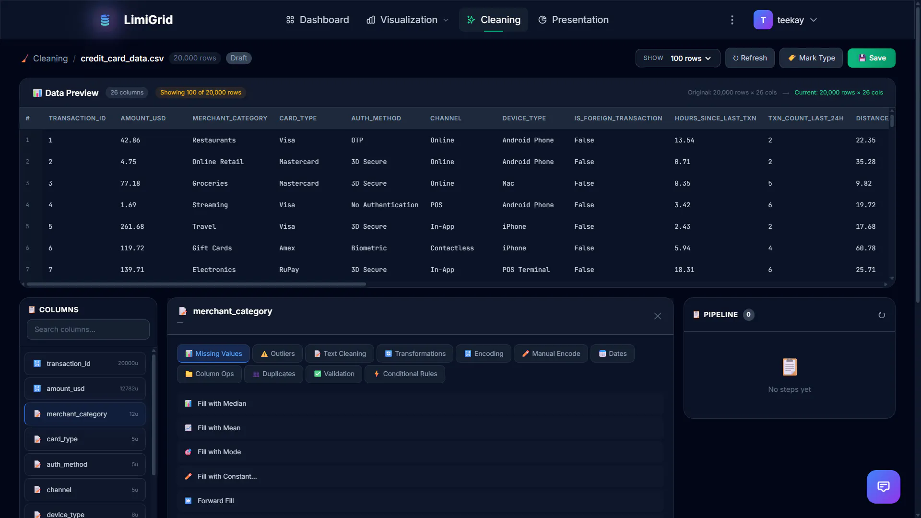Open the Dates tab

(x=613, y=353)
